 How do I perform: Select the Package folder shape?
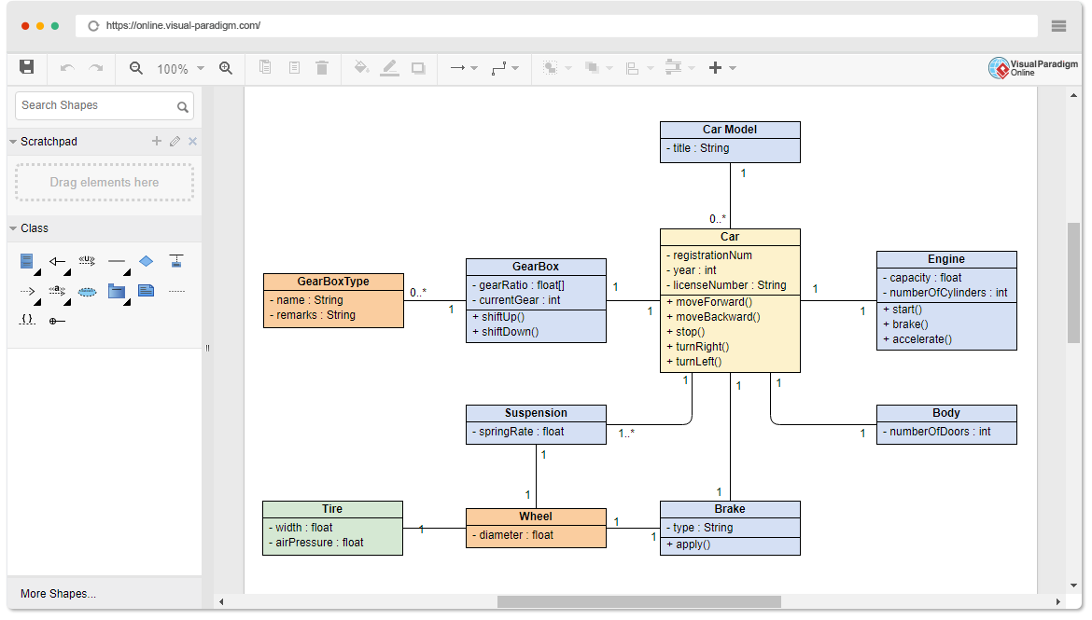pos(117,291)
